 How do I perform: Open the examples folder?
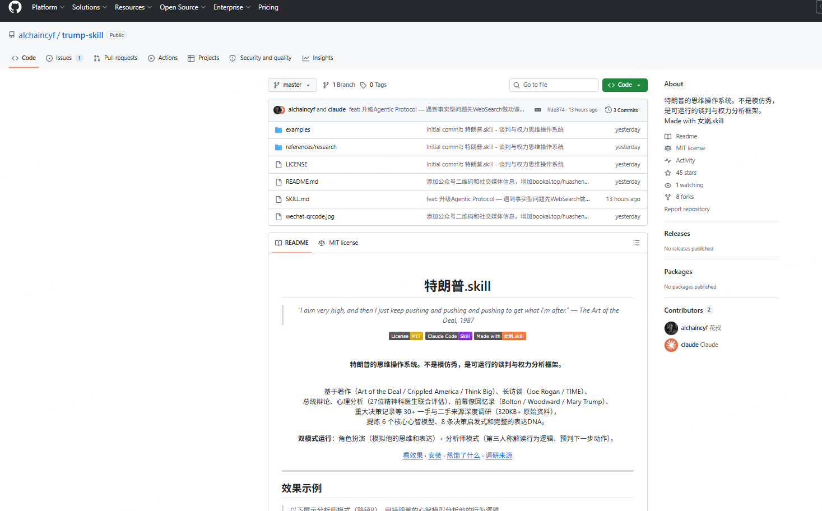click(x=298, y=130)
